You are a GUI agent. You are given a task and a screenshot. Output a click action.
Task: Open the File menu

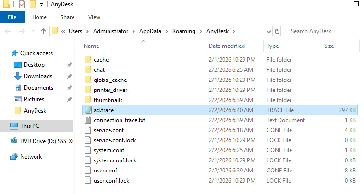pos(12,17)
